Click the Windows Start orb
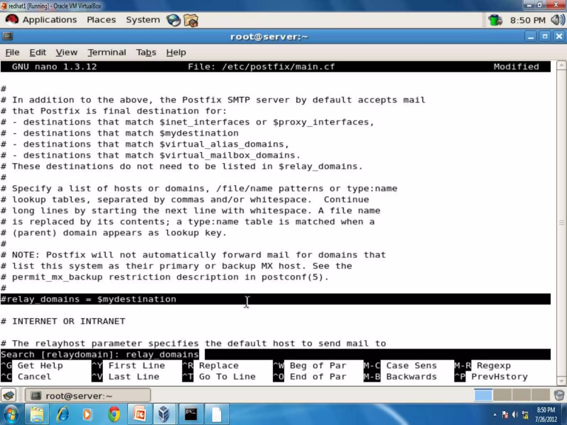567x425 pixels. pos(11,415)
